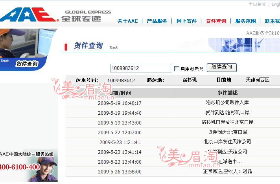Select the event 正常派送,签收人:赵晶
Screen dimensions: 280x184
[227, 171]
